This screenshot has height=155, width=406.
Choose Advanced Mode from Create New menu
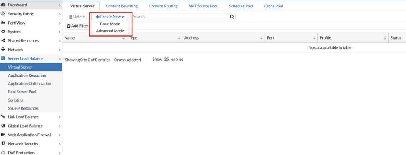(110, 31)
